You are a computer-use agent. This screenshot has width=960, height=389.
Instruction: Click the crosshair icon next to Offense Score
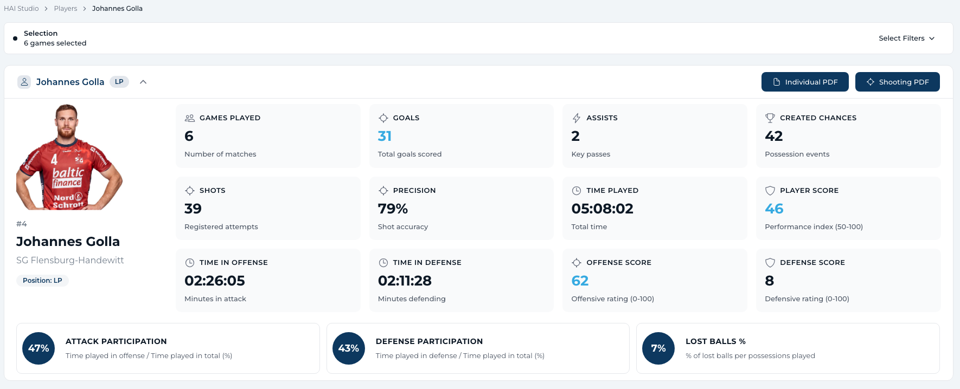pyautogui.click(x=576, y=263)
